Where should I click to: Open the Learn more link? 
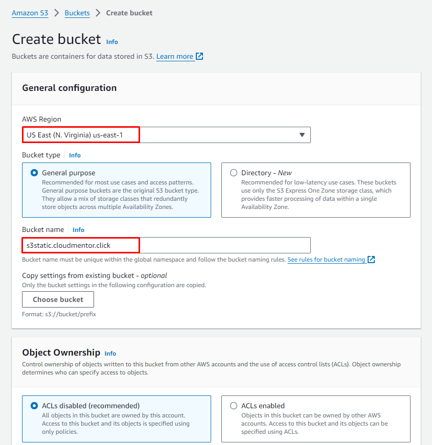[x=175, y=56]
